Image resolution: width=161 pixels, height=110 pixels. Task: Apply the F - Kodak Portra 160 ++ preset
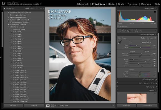(21, 78)
